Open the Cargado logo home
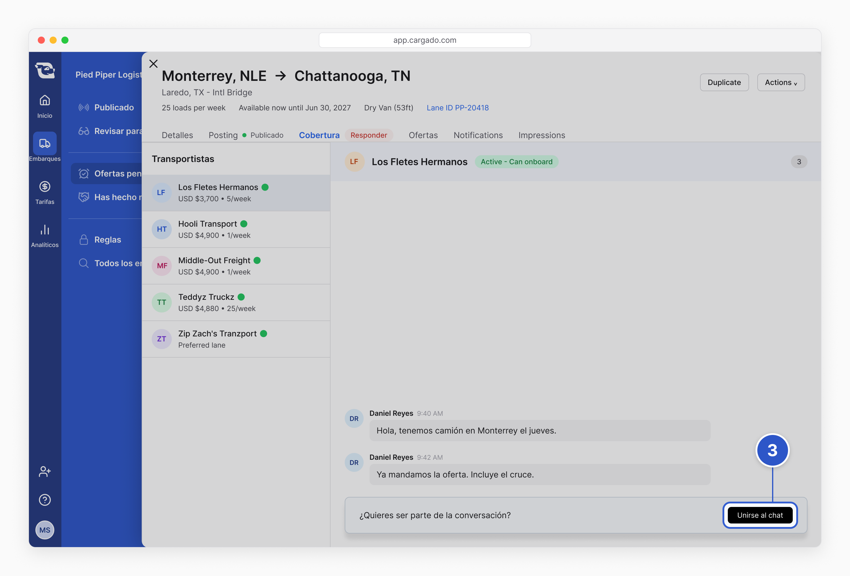Image resolution: width=850 pixels, height=576 pixels. click(45, 70)
